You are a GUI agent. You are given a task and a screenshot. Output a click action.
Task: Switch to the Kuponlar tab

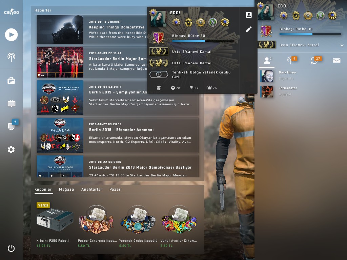point(43,190)
